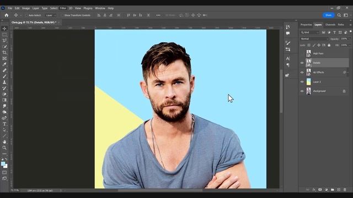Select the Path Selection tool
Image resolution: width=353 pixels, height=198 pixels.
coord(4,130)
